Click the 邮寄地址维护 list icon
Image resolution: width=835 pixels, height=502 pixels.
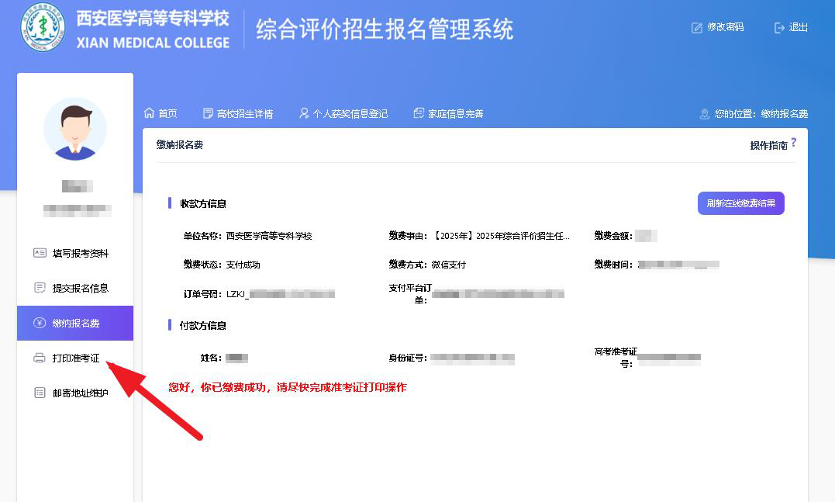(40, 393)
